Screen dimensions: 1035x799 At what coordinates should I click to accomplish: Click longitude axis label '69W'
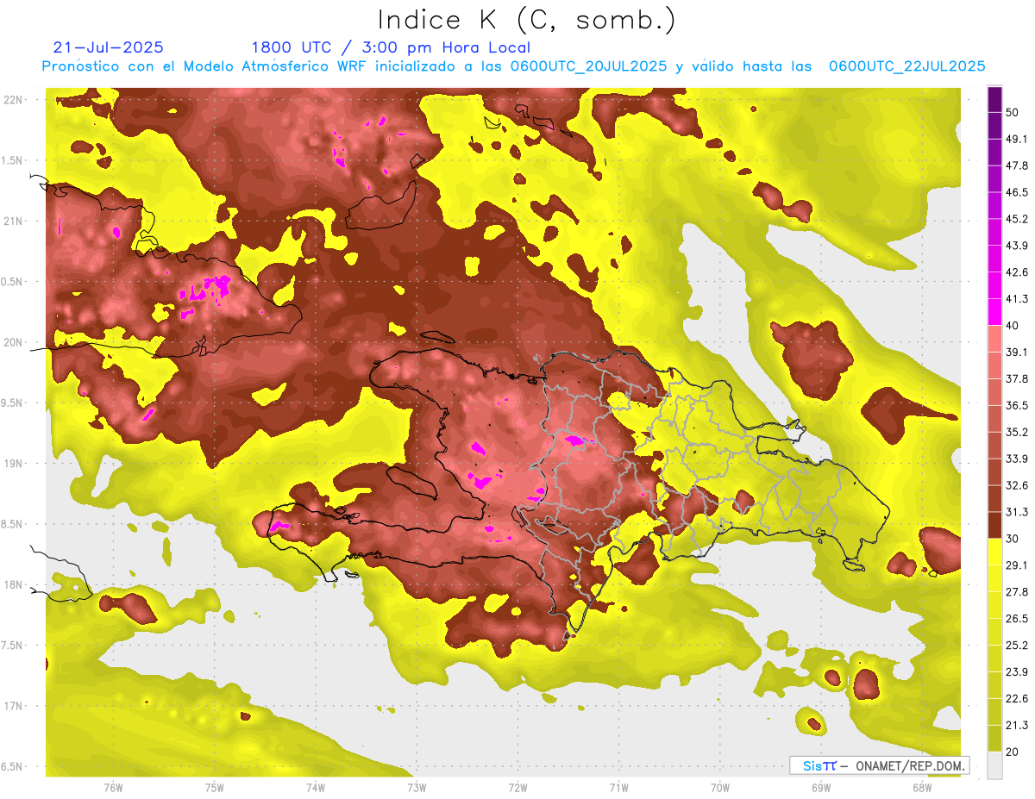[x=821, y=788]
